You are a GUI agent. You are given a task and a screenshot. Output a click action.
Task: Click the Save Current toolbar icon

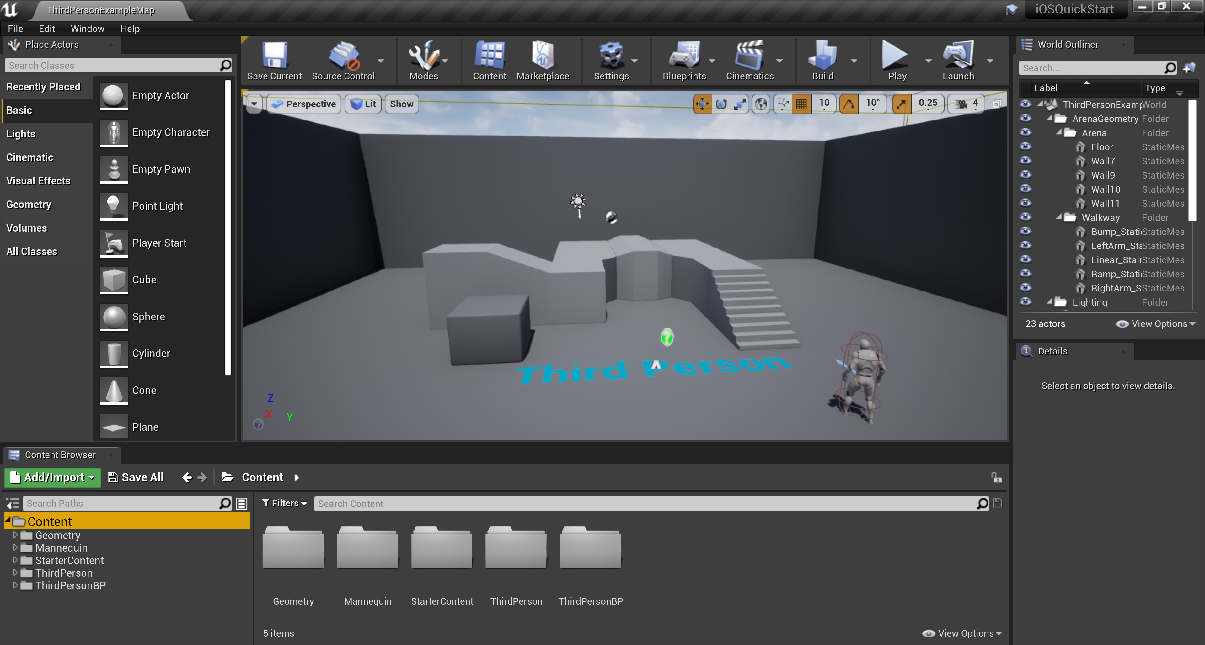pyautogui.click(x=274, y=56)
